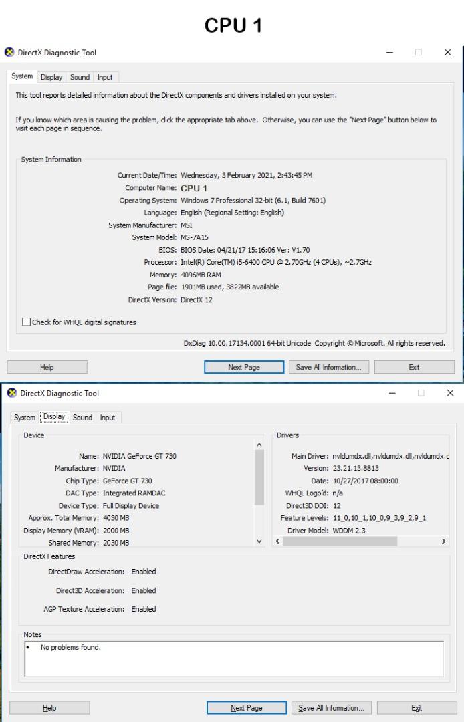
Task: Click Exit button below the Notes section
Action: [417, 708]
